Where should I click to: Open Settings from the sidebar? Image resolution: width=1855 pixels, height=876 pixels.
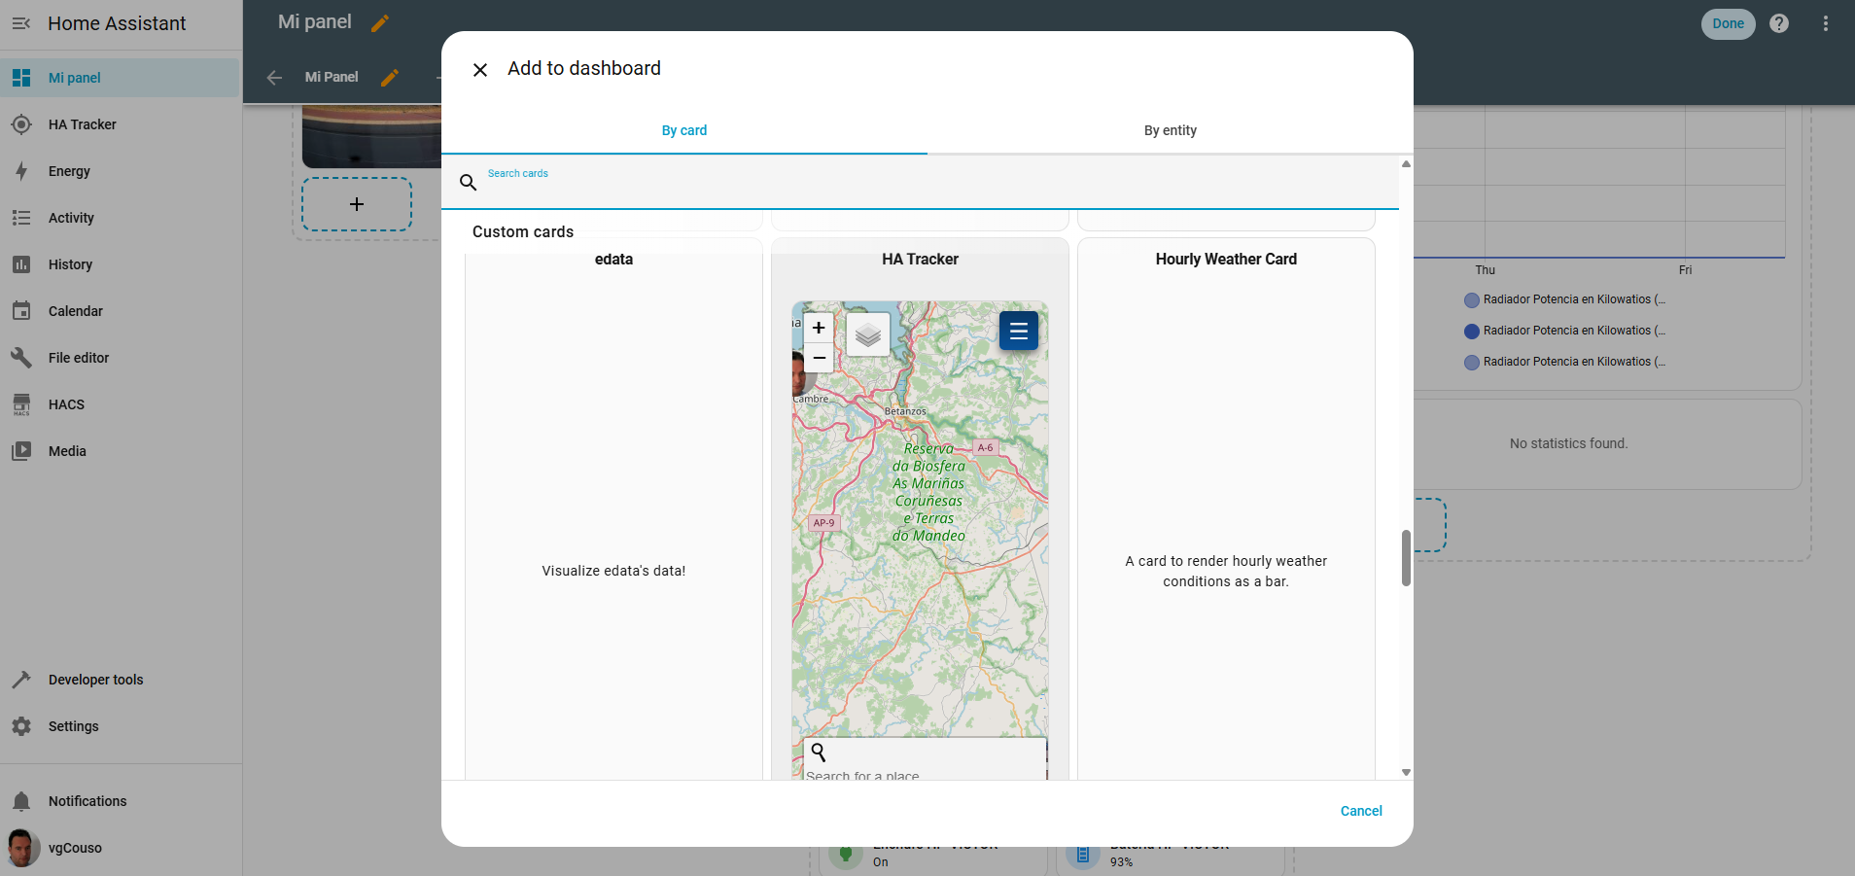click(x=120, y=726)
